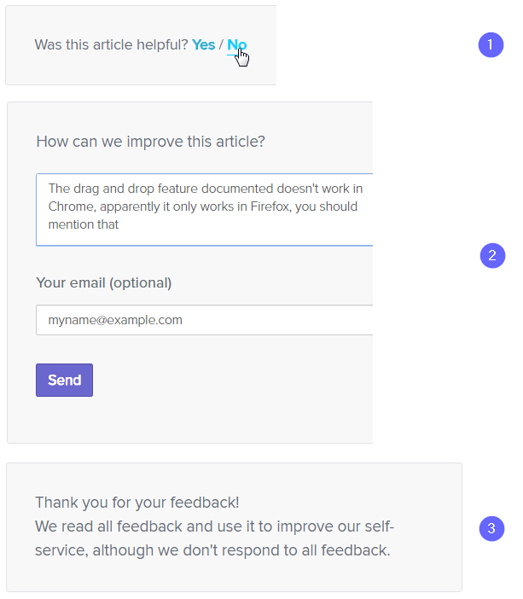Click the slash between Yes and No
The image size is (523, 599).
(x=221, y=44)
